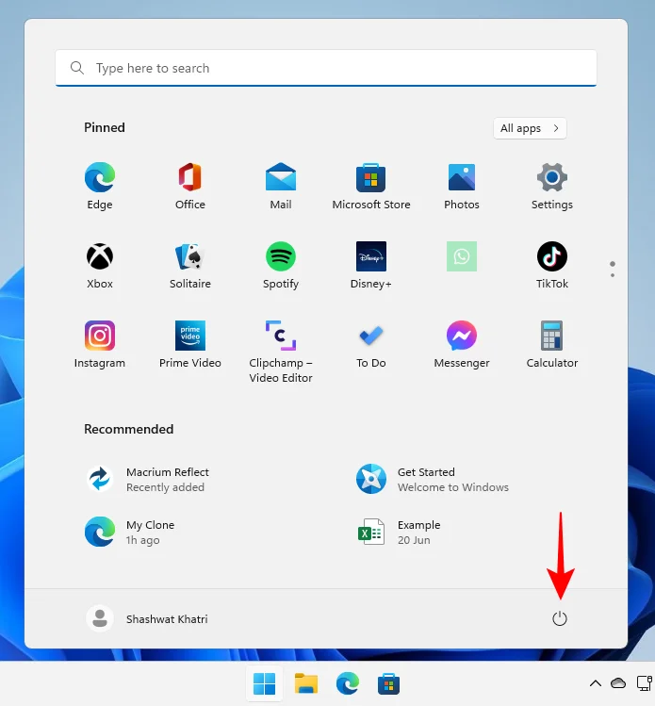
Task: Launch Edge from the taskbar
Action: [348, 683]
